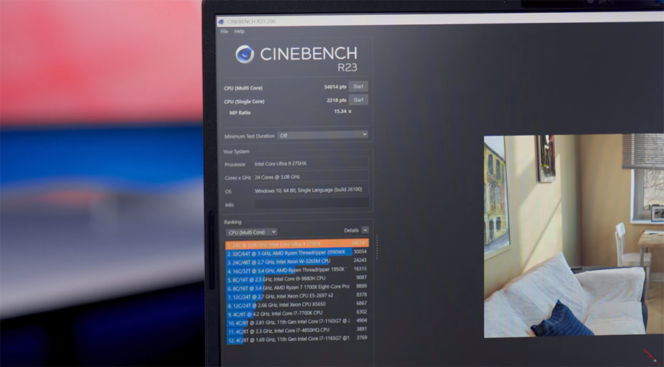Open the File menu
The height and width of the screenshot is (367, 664).
(224, 31)
